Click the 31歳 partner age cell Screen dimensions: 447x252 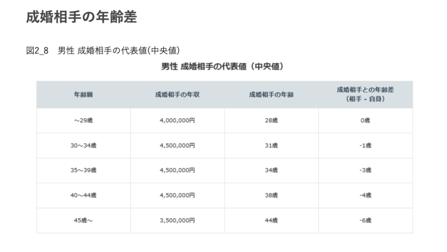pyautogui.click(x=272, y=146)
